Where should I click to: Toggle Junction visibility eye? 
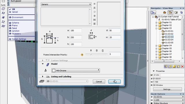tap(10, 31)
